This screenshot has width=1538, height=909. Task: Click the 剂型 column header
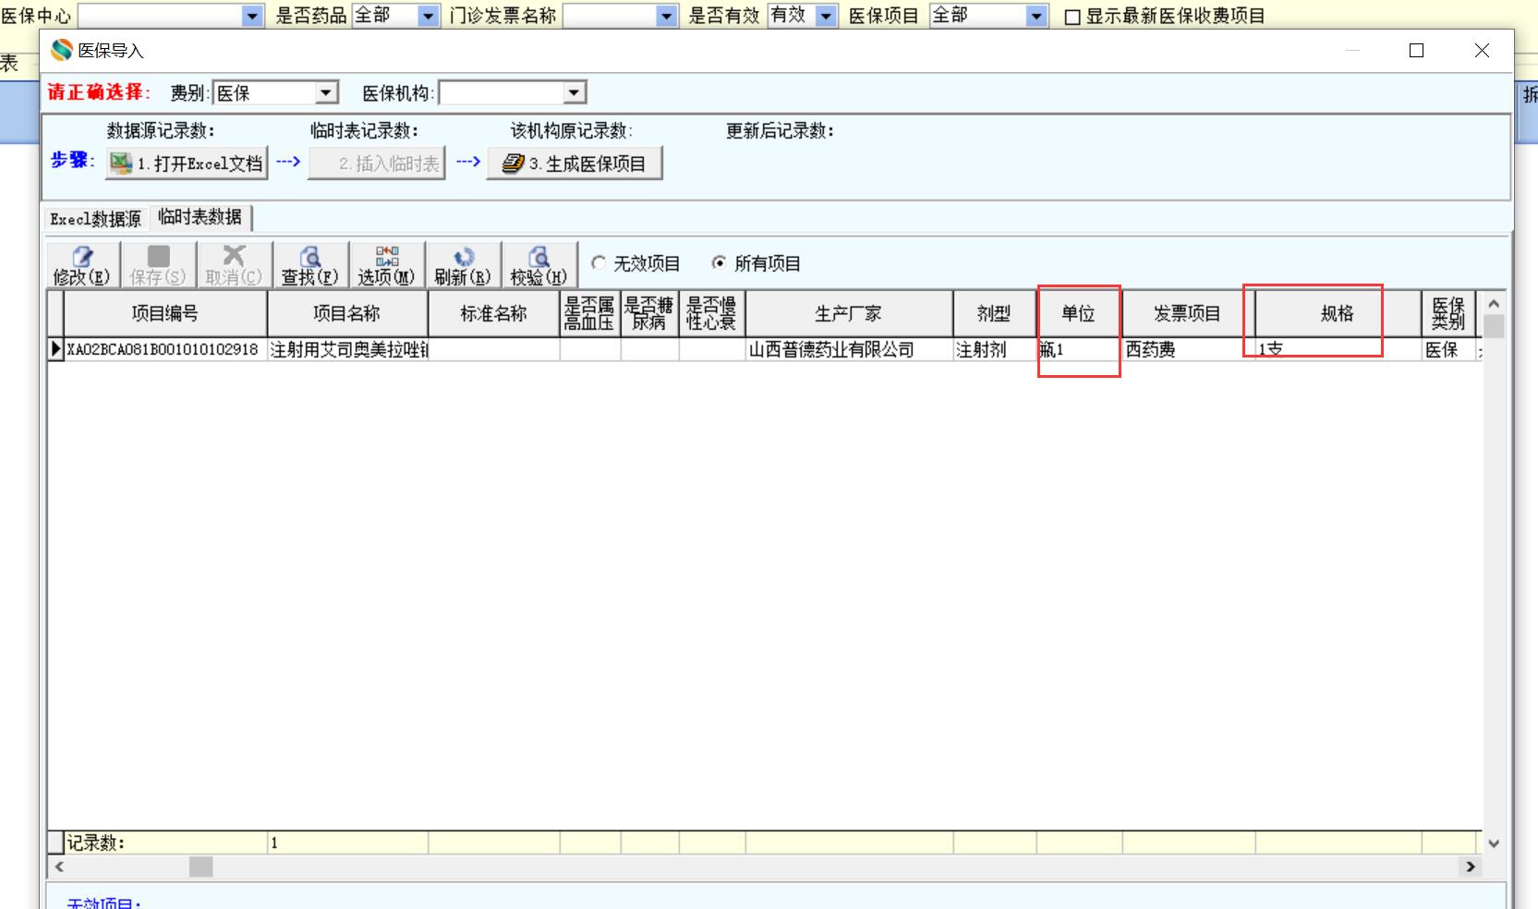pos(995,314)
